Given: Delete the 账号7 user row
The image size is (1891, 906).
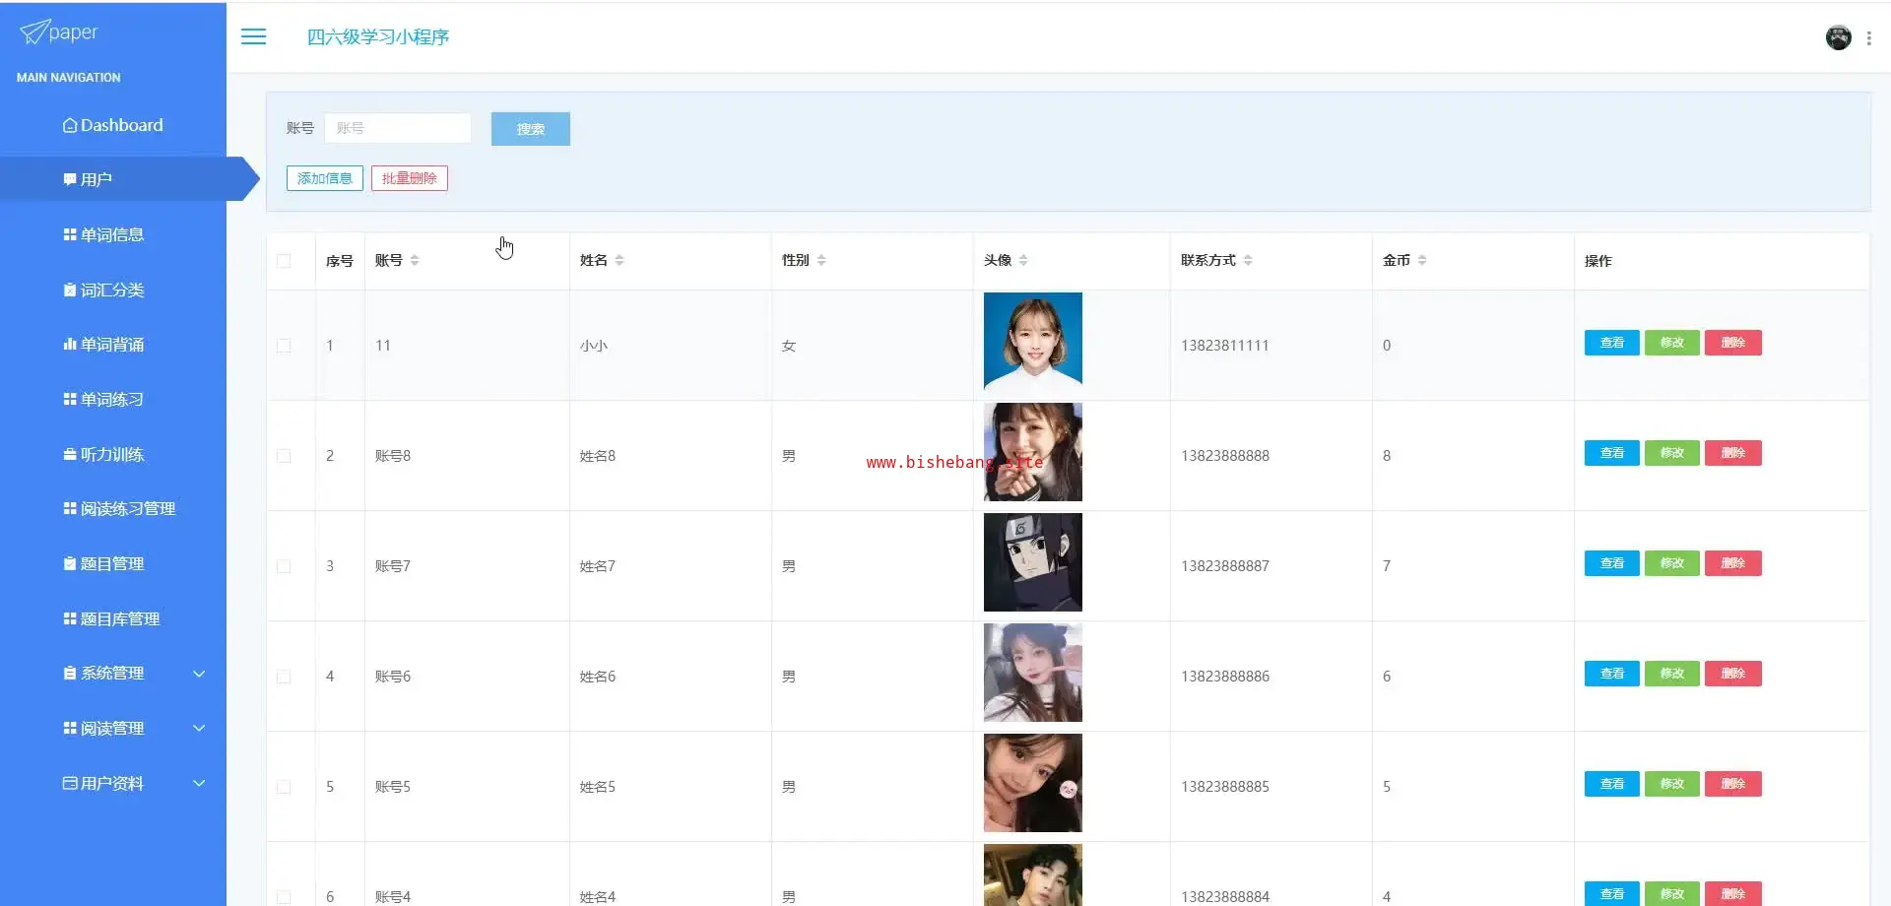Looking at the screenshot, I should click(1733, 563).
